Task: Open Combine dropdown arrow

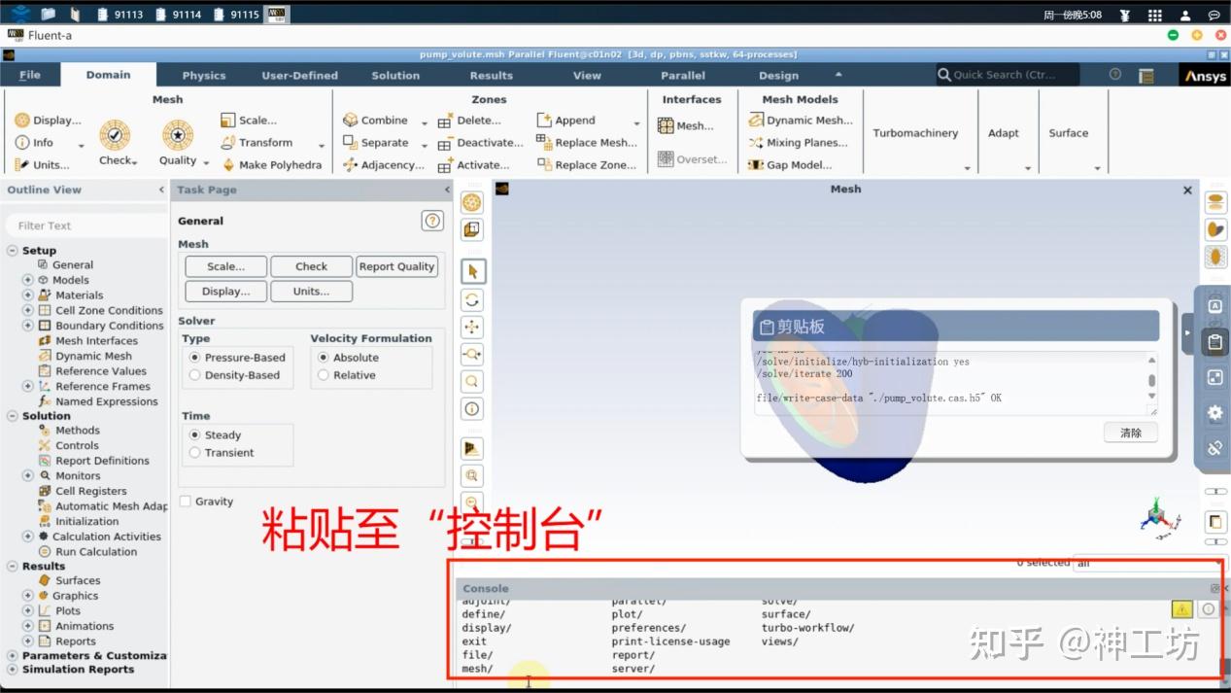Action: click(424, 122)
